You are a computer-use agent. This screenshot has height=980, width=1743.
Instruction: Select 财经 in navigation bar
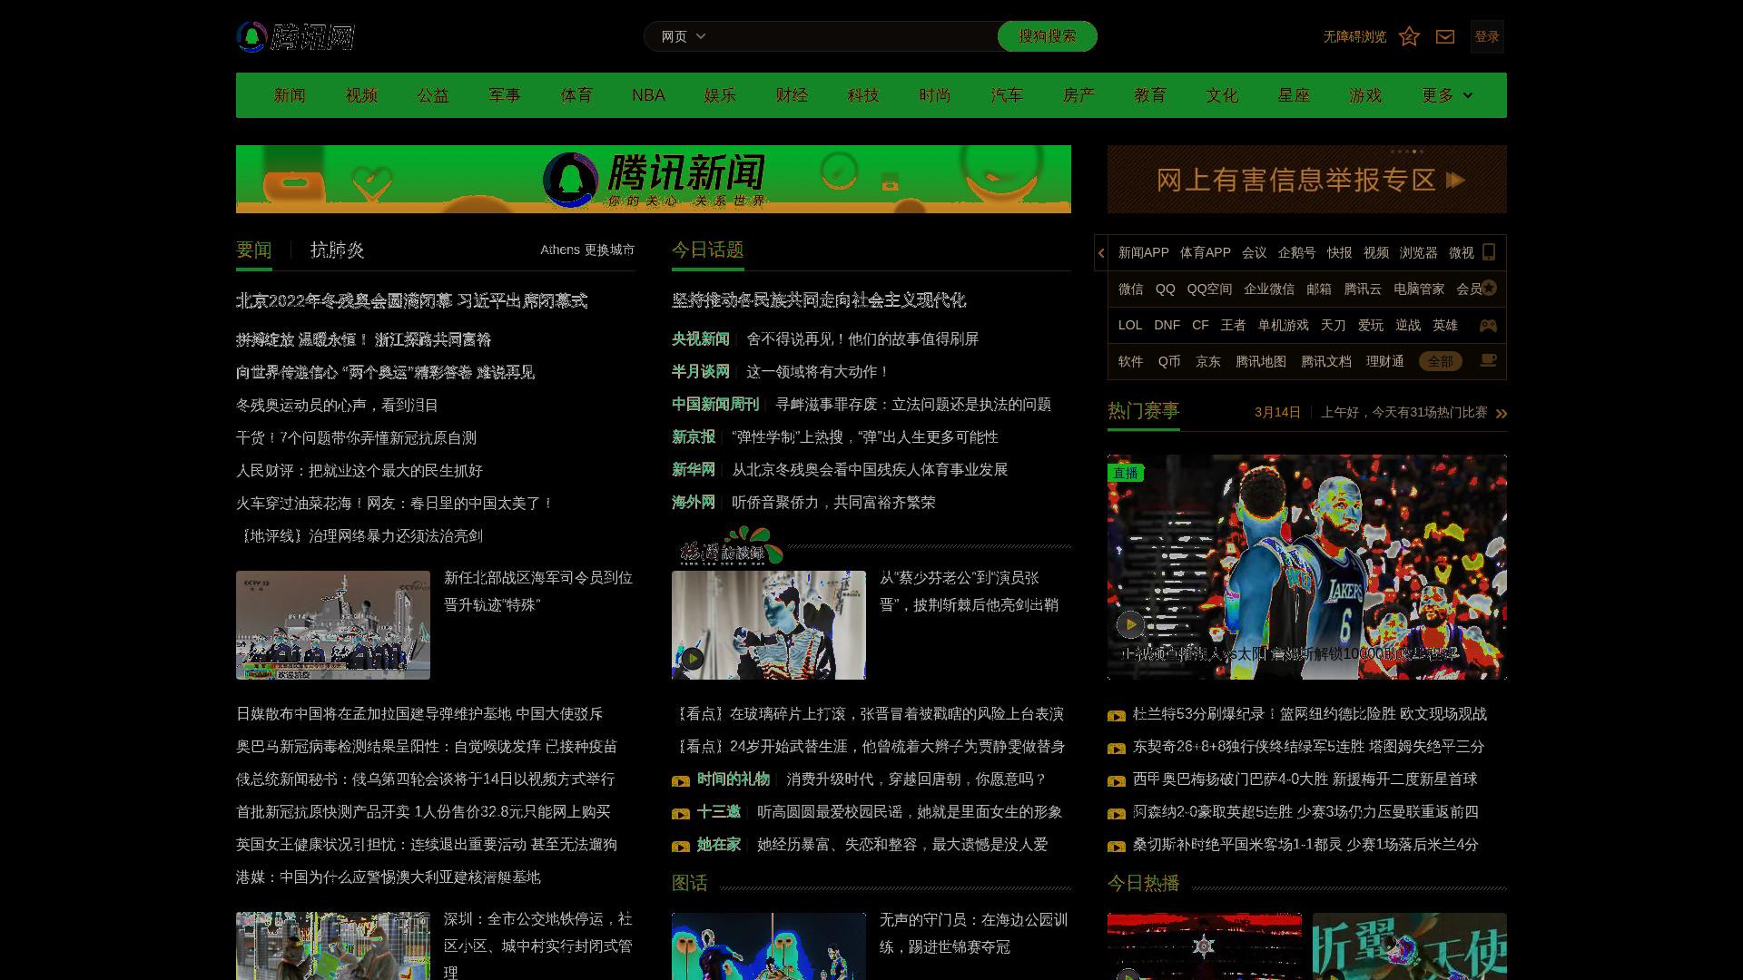[x=792, y=95]
